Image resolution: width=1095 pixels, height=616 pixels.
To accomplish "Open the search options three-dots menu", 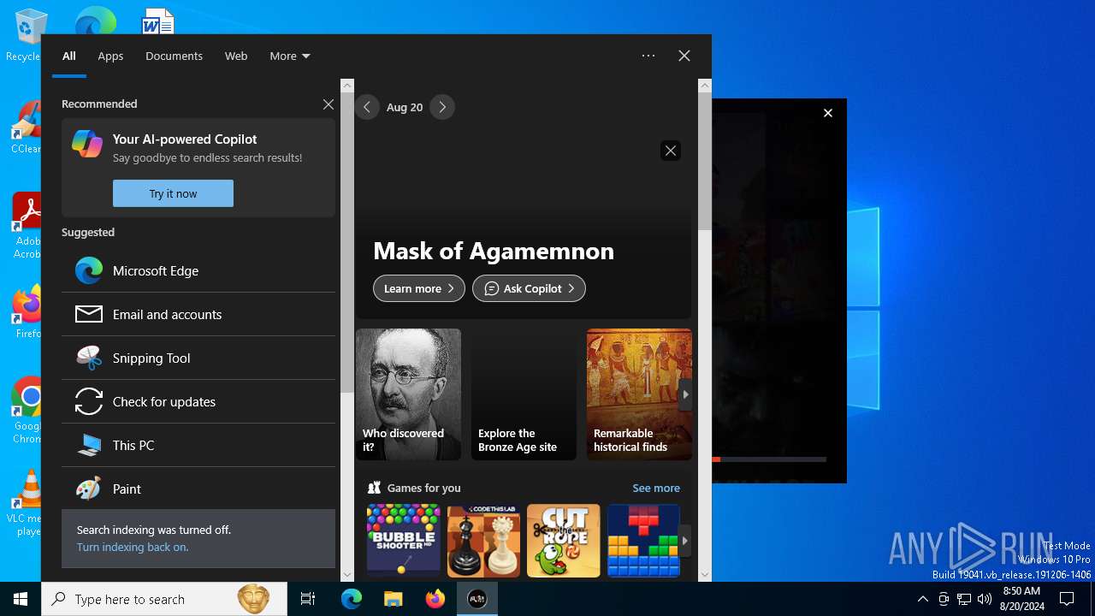I will 648,56.
